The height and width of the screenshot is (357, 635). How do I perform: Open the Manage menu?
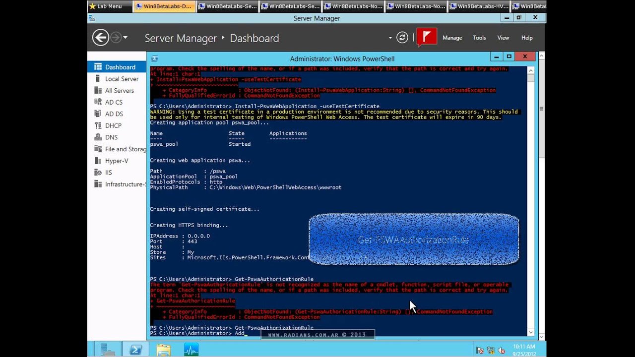452,38
